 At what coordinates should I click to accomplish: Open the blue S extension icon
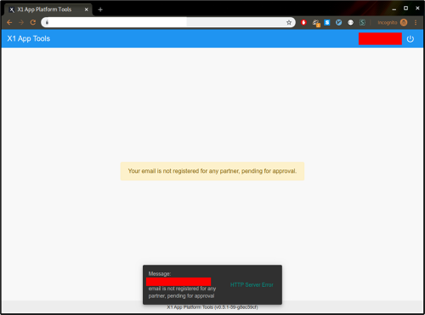coord(327,22)
